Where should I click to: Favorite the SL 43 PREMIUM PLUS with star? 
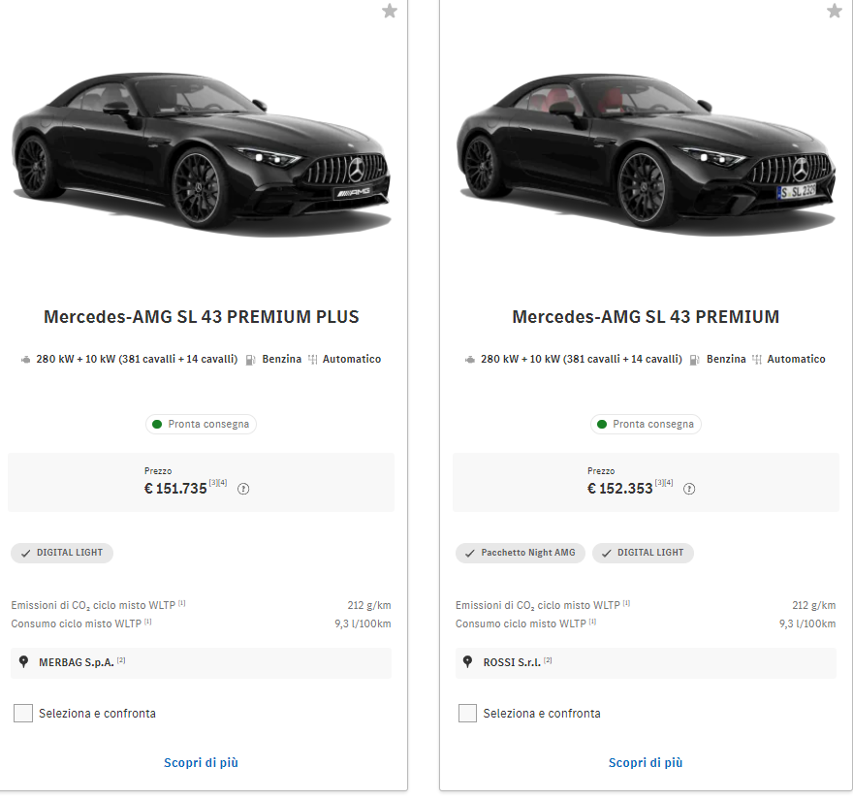point(390,11)
